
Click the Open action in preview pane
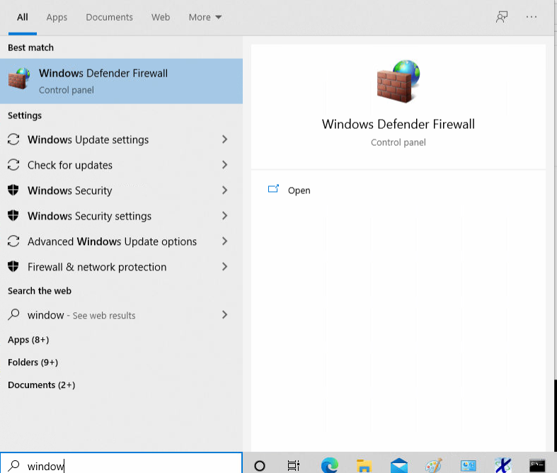coord(299,190)
